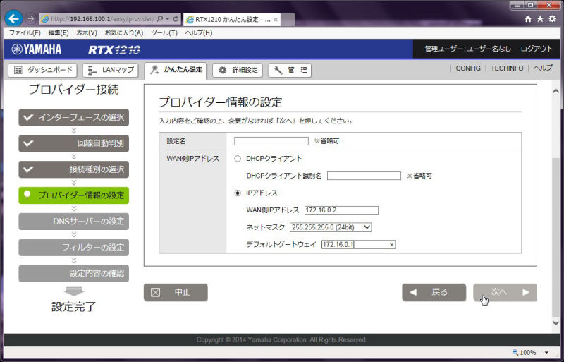The height and width of the screenshot is (362, 564).
Task: Clear the default gateway field with X
Action: pyautogui.click(x=392, y=245)
